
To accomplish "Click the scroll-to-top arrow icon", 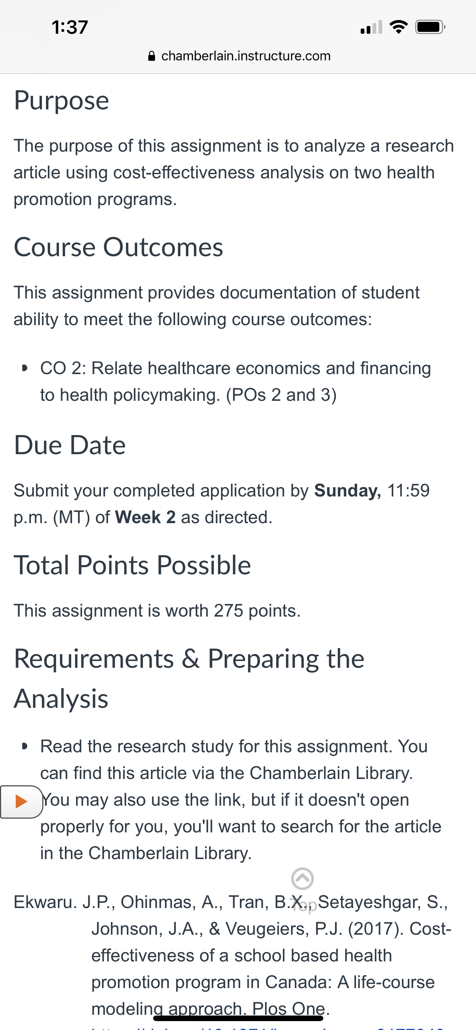I will tap(303, 878).
